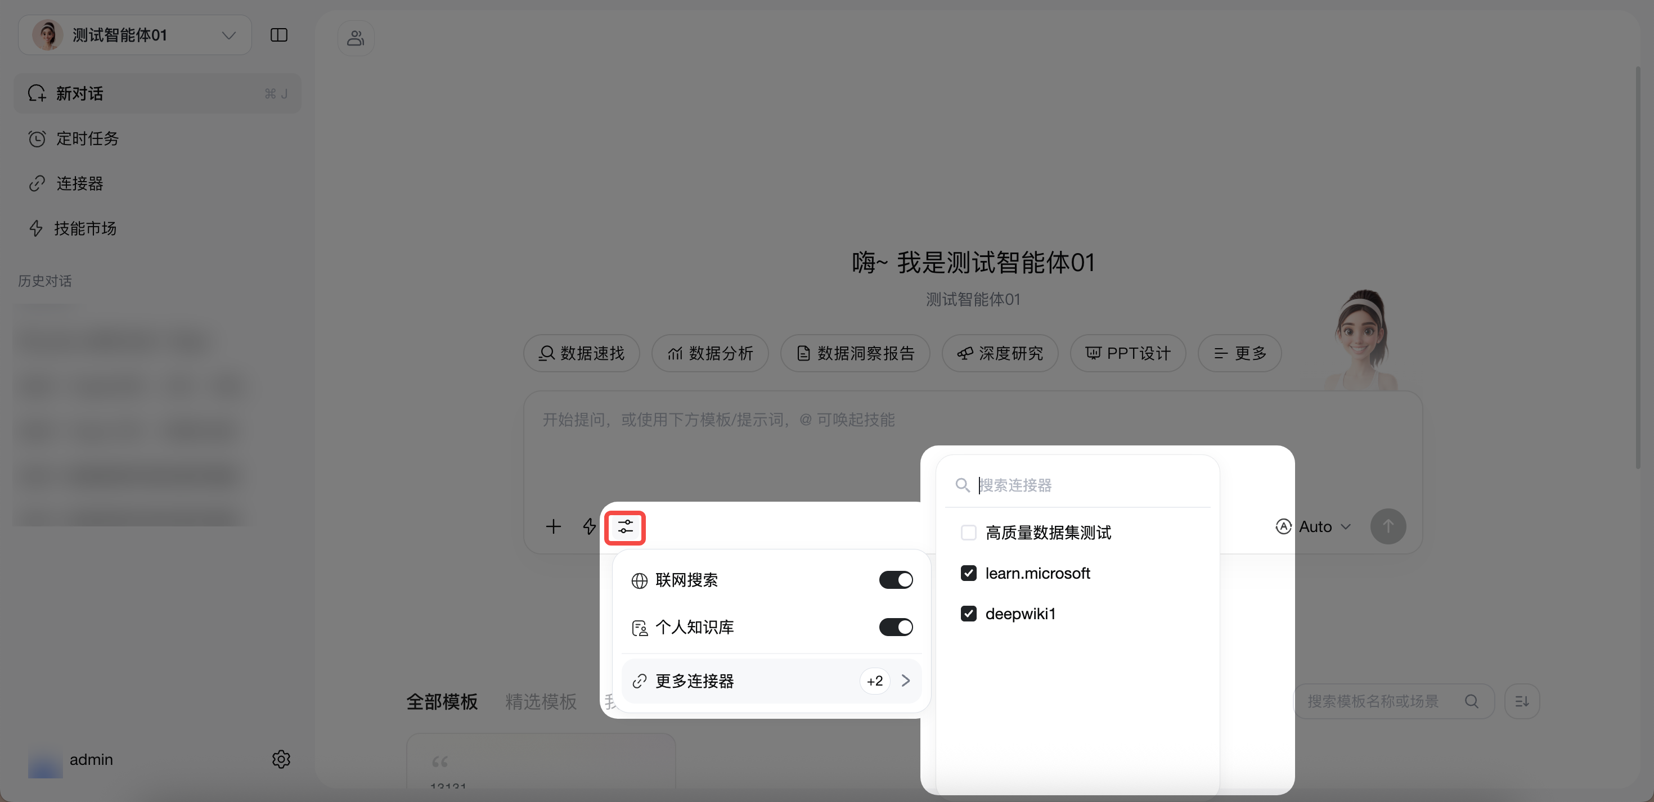Viewport: 1654px width, 802px height.
Task: Switch to the 全部模板 tab
Action: (x=442, y=701)
